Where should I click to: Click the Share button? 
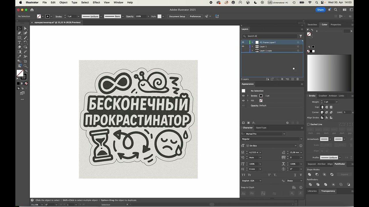(x=320, y=9)
